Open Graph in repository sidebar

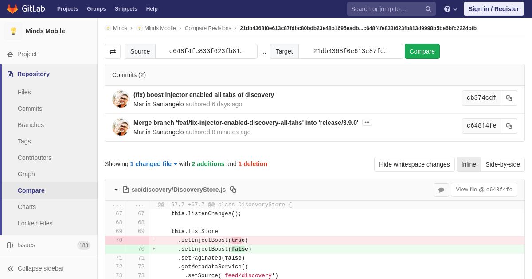(26, 174)
